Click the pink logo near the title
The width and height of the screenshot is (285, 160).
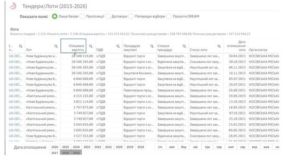[x=13, y=6]
